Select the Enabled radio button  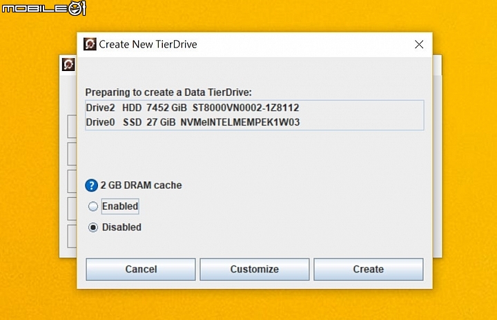click(93, 206)
